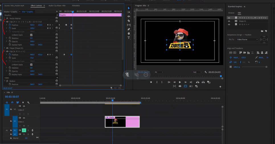Viewport: 275px width, 144px height.
Task: Click the Extract button
Action: pos(203,82)
